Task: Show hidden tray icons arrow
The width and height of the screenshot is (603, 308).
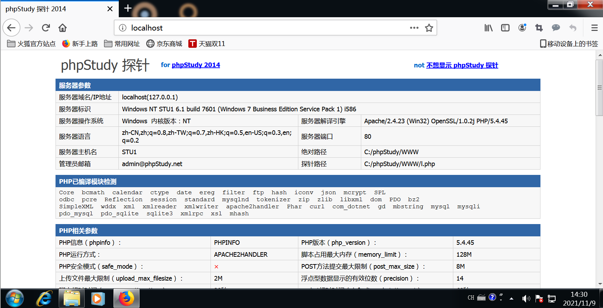Action: point(511,299)
